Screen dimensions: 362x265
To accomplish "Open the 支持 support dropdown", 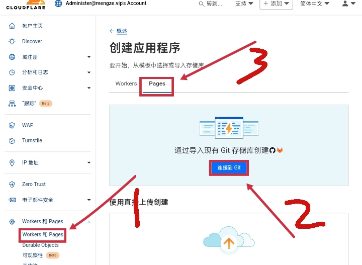I will tap(244, 4).
